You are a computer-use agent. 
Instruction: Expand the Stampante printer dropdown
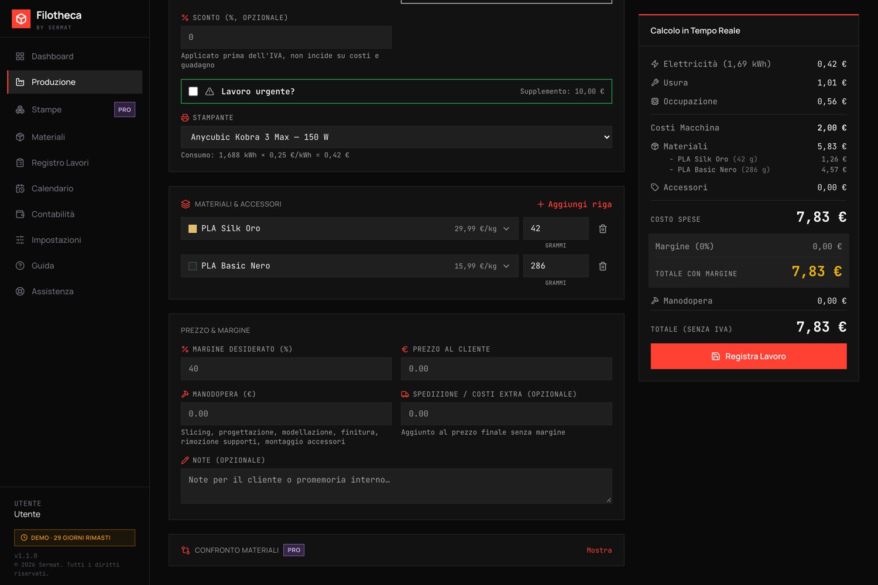click(396, 137)
